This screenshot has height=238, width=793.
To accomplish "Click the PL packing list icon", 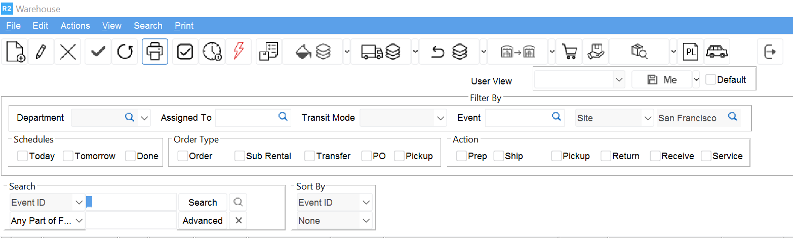I will click(x=690, y=52).
